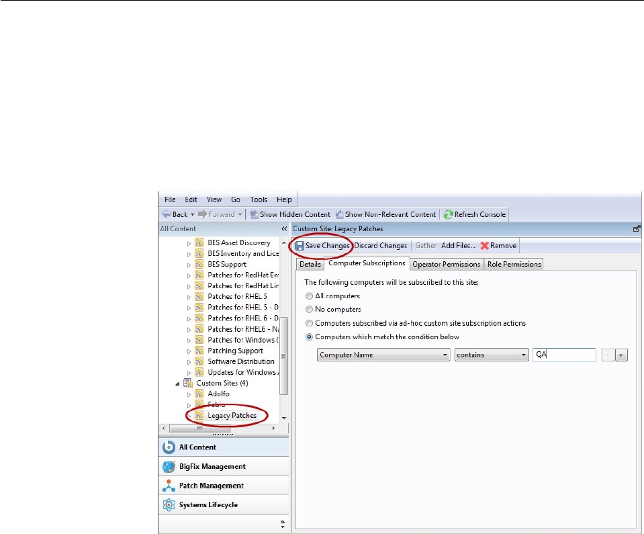Viewport: 644px width, 534px height.
Task: Open the Tools menu
Action: click(x=259, y=199)
